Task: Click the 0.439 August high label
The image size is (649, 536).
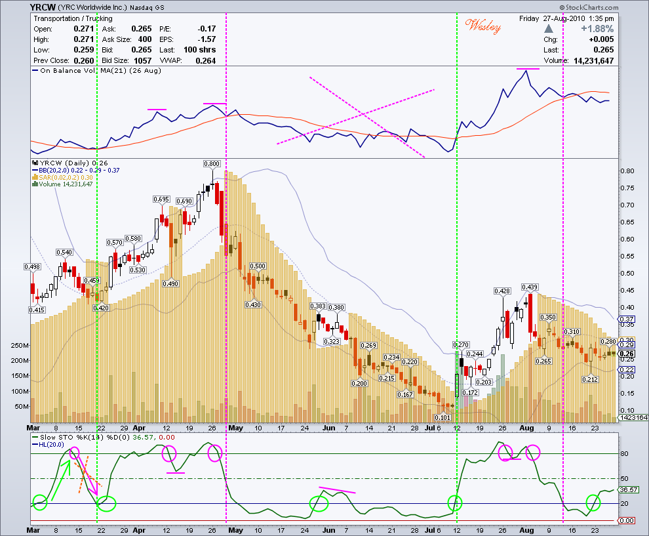Action: [530, 287]
